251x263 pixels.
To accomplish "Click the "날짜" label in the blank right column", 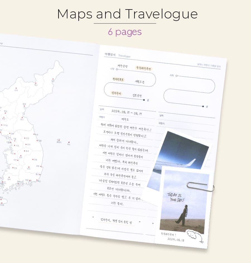I will click(x=161, y=115).
